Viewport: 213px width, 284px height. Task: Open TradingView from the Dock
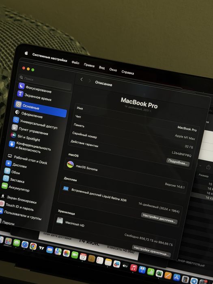click(41, 248)
